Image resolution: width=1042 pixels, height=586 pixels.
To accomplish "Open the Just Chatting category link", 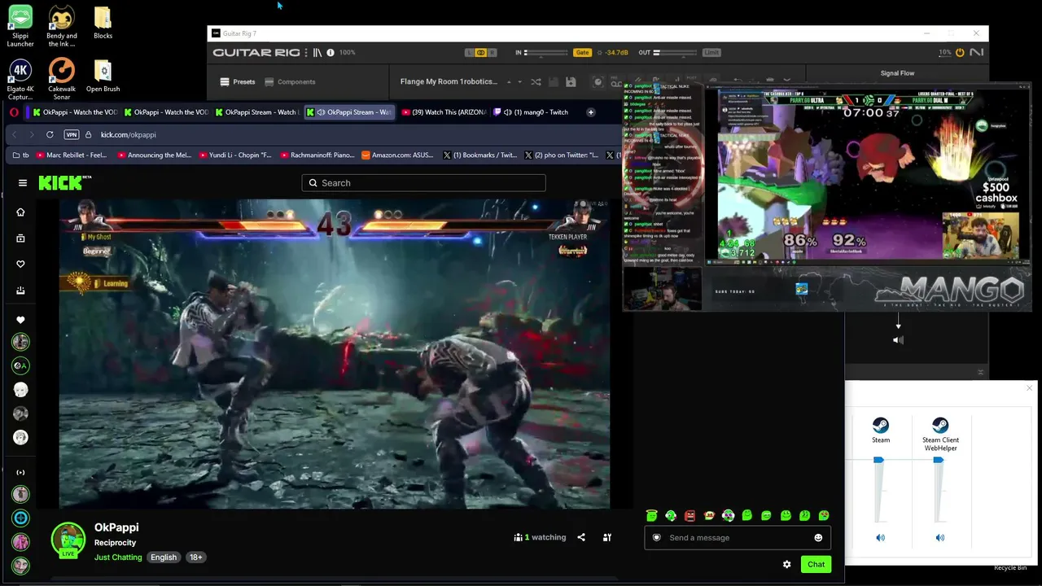I will [x=118, y=558].
